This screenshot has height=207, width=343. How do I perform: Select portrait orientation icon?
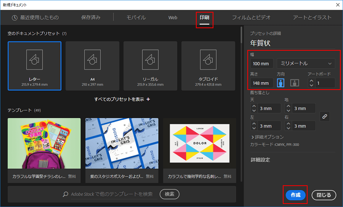(280, 83)
